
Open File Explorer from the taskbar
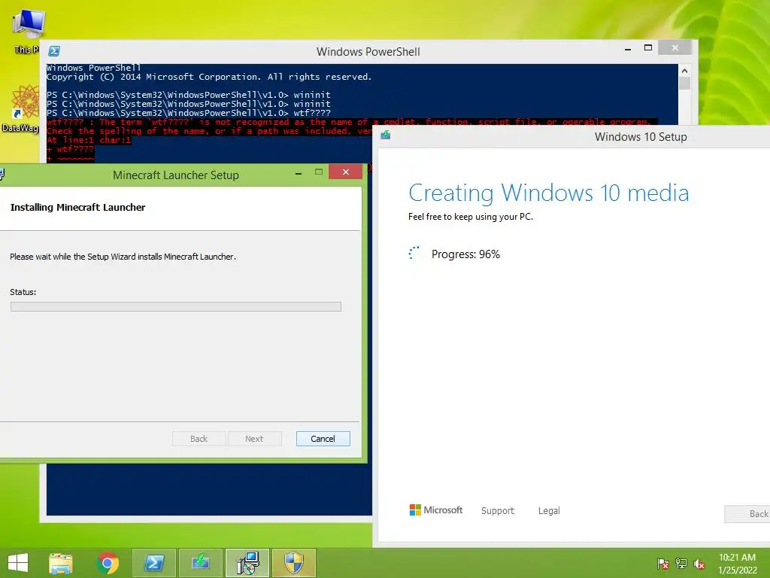61,563
